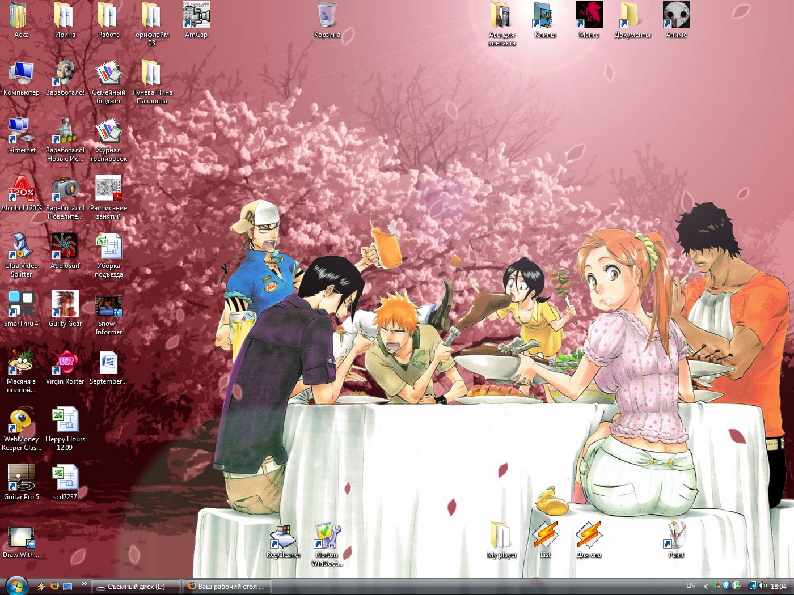Click the network connection tray icon
This screenshot has height=595, width=794.
click(752, 585)
